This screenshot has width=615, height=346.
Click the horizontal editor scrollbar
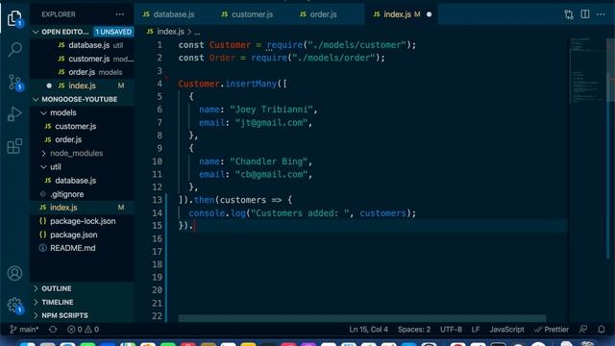tap(362, 318)
